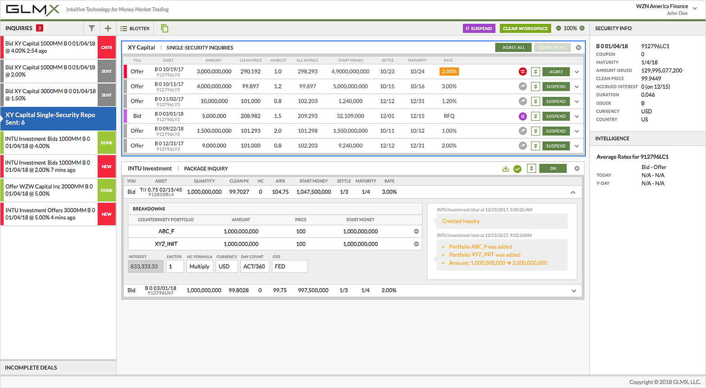The image size is (706, 388).
Task: Click the CSD field showing FED
Action: pyautogui.click(x=290, y=266)
